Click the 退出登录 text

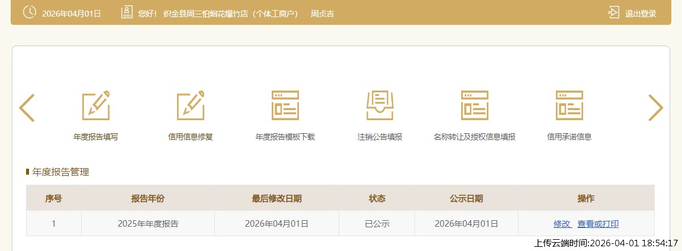click(x=641, y=14)
